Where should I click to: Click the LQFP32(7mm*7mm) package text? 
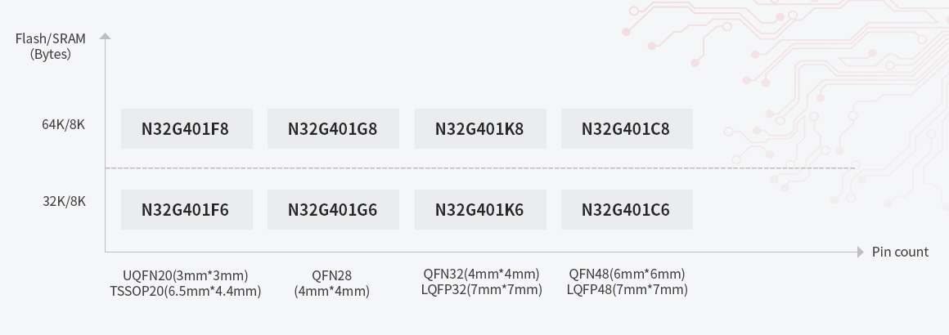(x=481, y=289)
